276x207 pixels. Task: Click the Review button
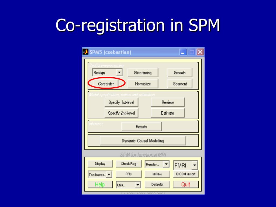pyautogui.click(x=168, y=102)
